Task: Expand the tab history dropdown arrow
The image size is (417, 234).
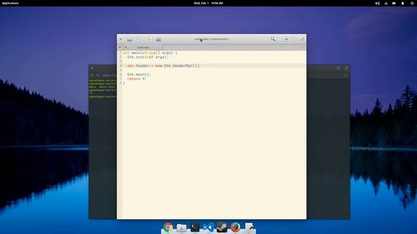Action: pyautogui.click(x=126, y=47)
